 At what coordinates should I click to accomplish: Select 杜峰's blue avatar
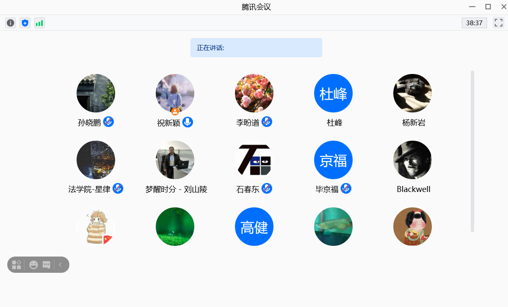pyautogui.click(x=333, y=93)
